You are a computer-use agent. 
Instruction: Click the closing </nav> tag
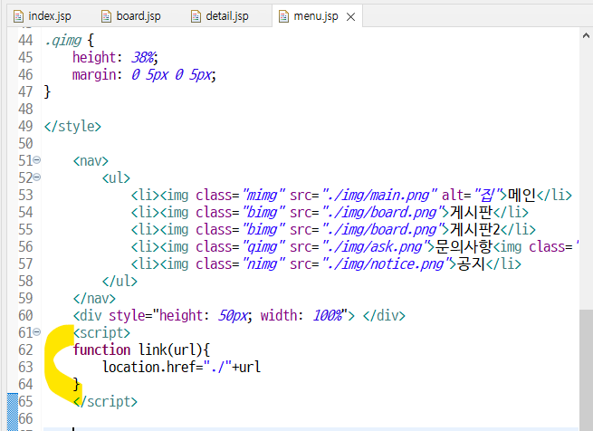(x=94, y=299)
